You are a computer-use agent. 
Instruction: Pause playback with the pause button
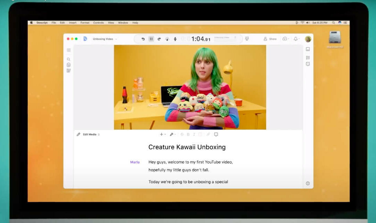pos(151,39)
